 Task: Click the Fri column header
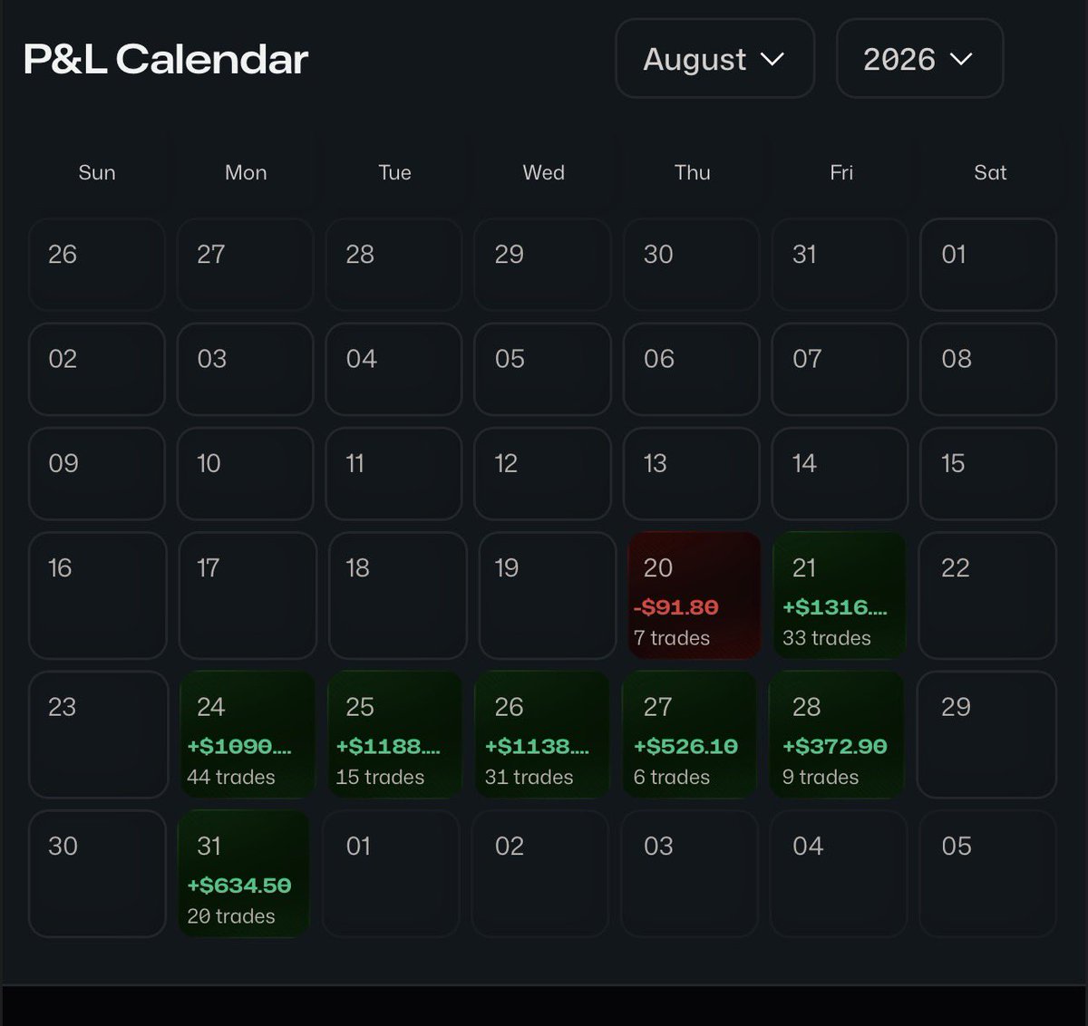841,172
